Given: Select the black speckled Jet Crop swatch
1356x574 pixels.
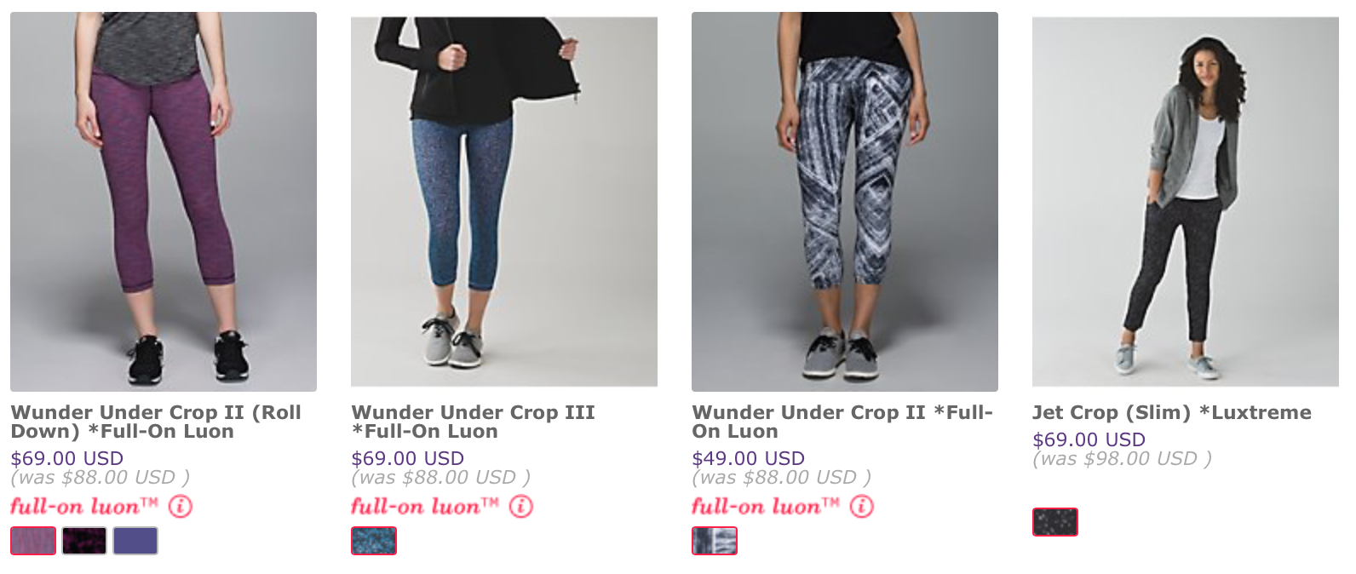Looking at the screenshot, I should pos(1055,522).
